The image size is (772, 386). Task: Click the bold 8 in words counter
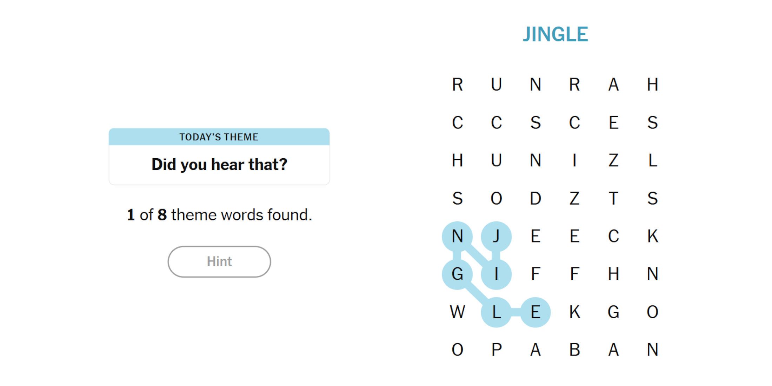click(162, 215)
